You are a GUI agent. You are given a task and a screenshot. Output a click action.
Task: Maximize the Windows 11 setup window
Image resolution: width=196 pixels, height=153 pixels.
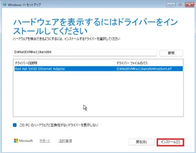coord(180,5)
